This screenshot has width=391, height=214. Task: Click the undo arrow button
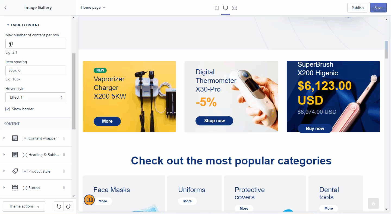pyautogui.click(x=59, y=206)
